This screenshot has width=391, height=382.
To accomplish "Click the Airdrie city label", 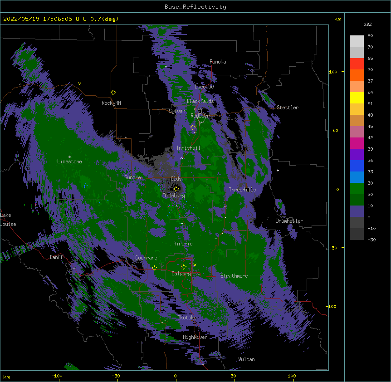I will coord(183,244).
